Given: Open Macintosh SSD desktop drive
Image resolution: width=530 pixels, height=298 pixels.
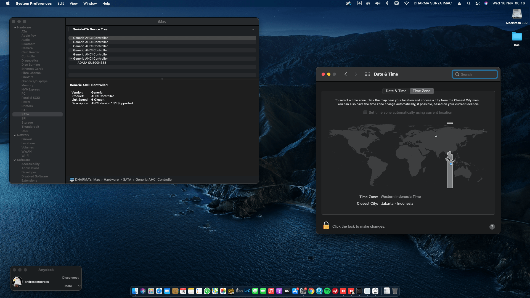Looking at the screenshot, I should pos(516,14).
